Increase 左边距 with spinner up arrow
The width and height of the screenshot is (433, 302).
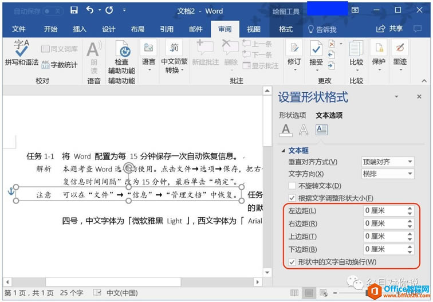tap(410, 209)
